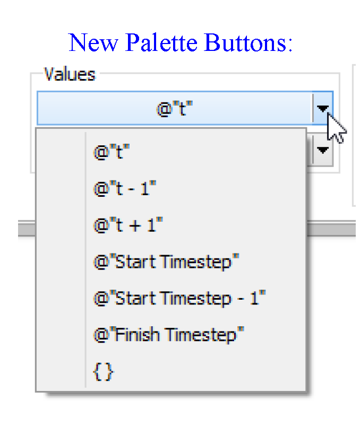
Task: Pick the @"t + 1" menu entry
Action: [x=127, y=225]
